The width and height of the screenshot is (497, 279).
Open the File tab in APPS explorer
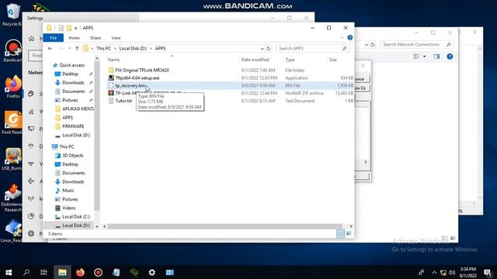(x=54, y=38)
